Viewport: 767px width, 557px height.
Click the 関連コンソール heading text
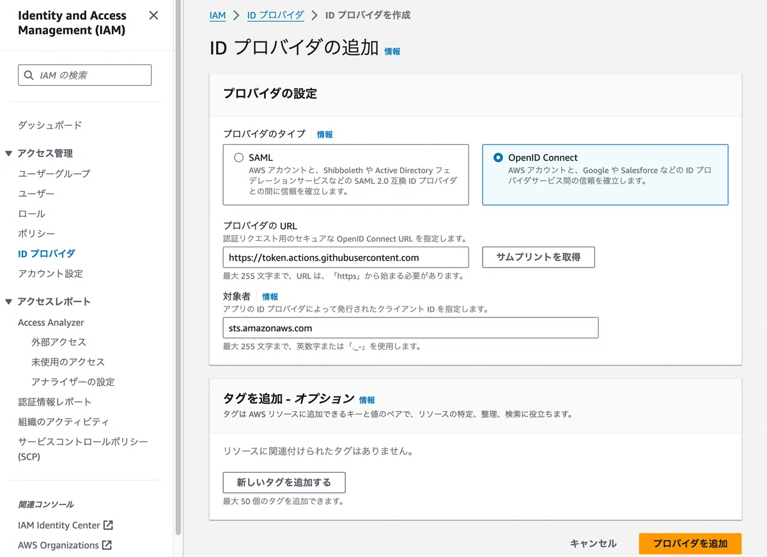pos(46,505)
